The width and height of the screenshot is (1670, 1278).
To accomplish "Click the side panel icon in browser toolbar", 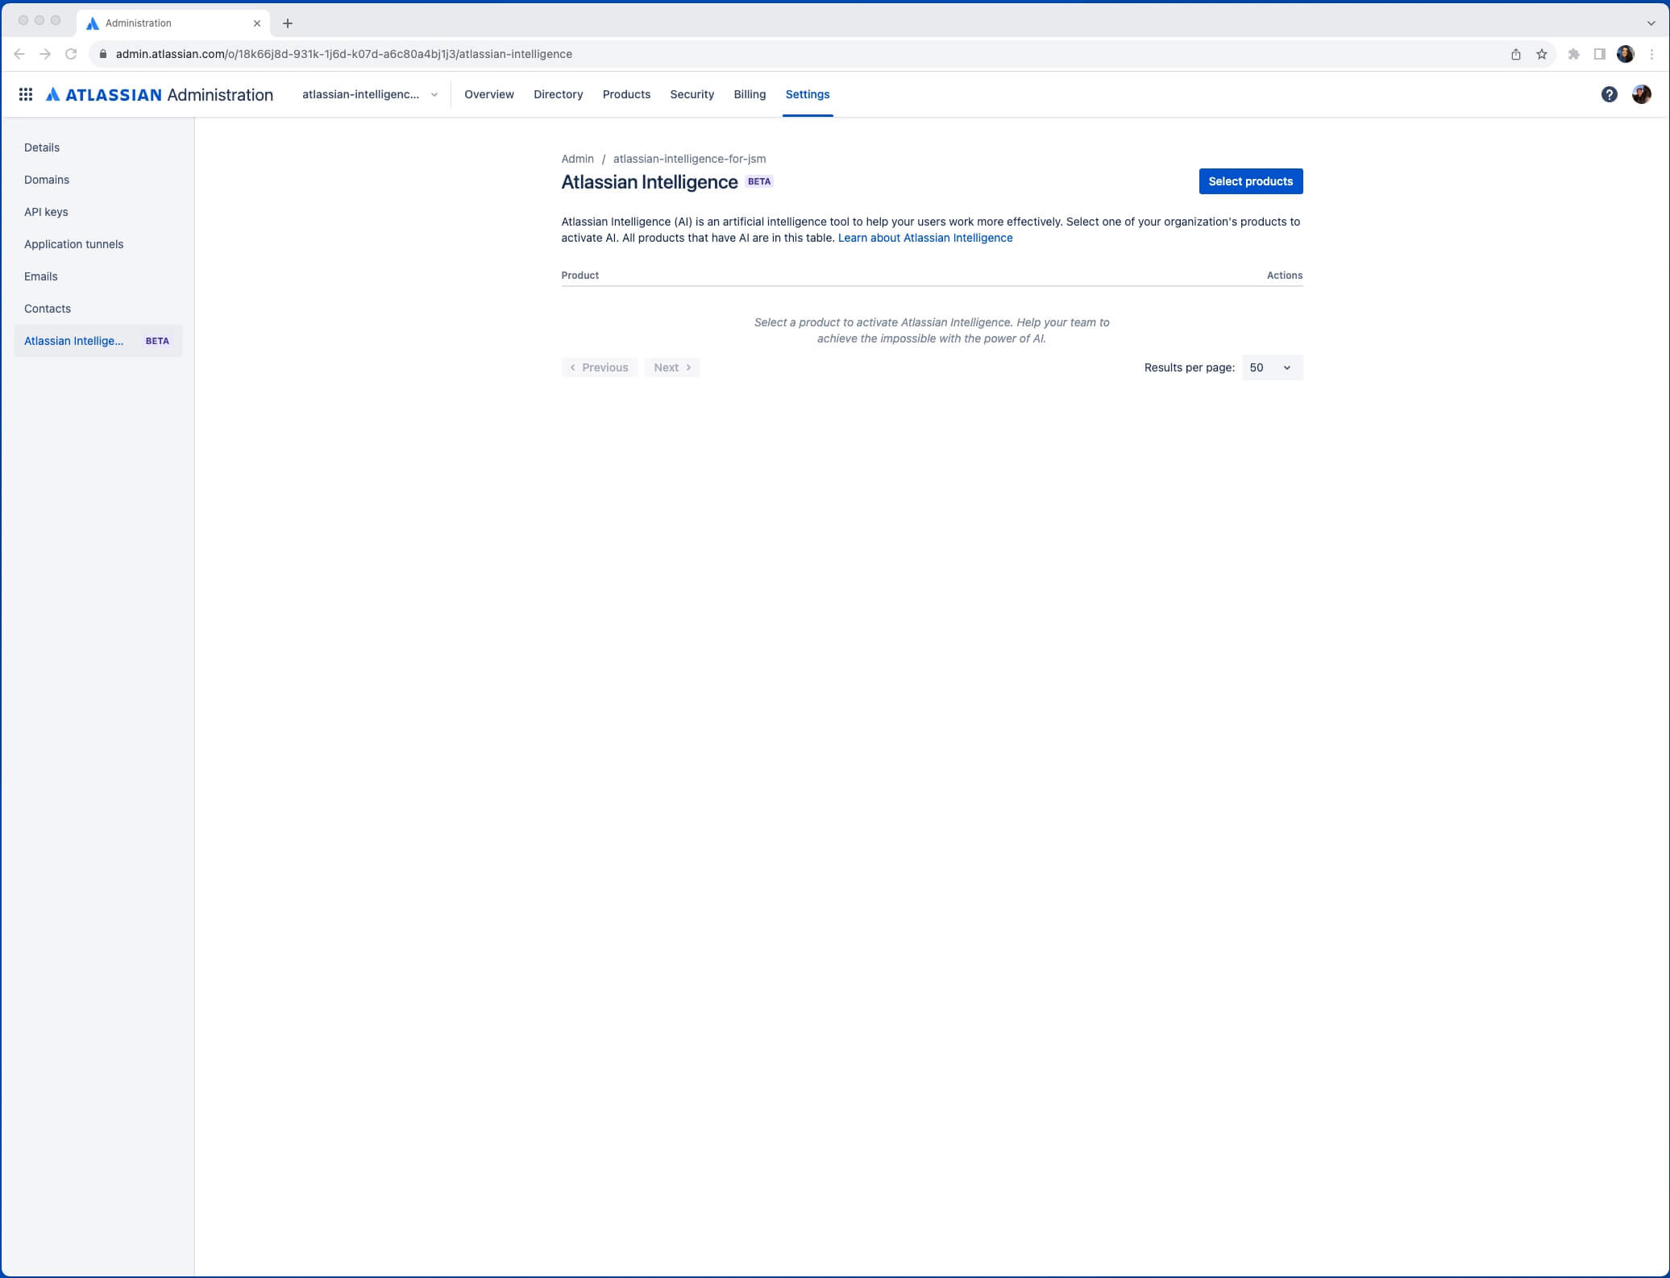I will (1599, 54).
